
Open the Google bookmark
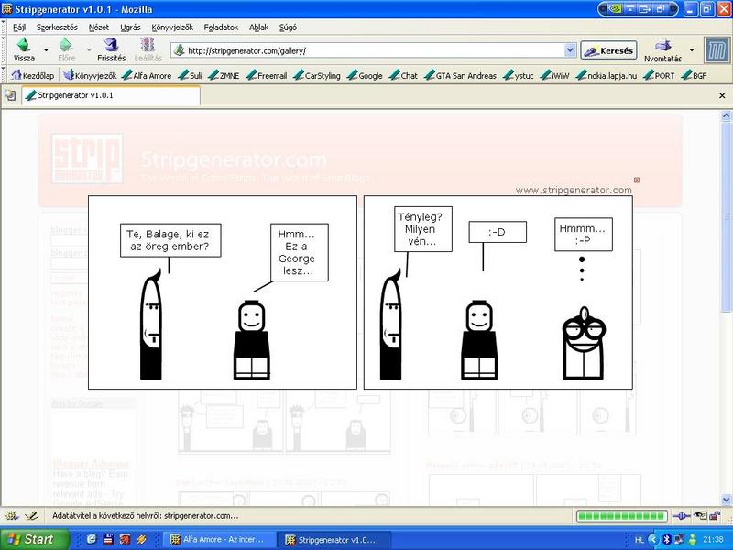[x=365, y=75]
